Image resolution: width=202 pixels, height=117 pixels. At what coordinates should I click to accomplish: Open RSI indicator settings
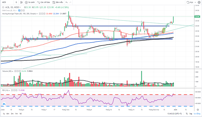click(14, 90)
